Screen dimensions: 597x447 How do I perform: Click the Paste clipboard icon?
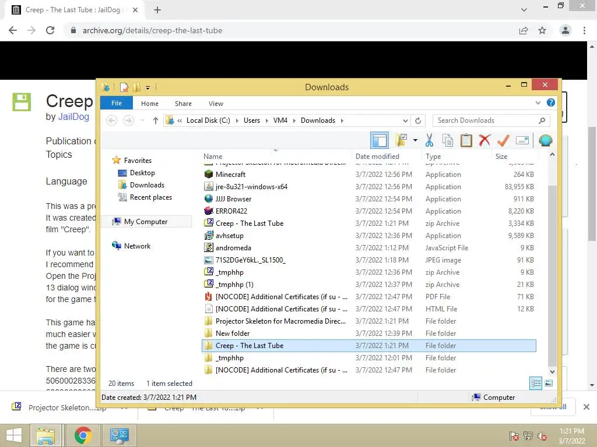pyautogui.click(x=466, y=140)
